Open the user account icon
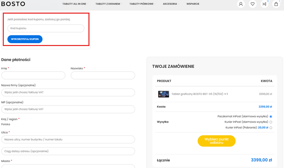This screenshot has height=168, width=284. click(x=241, y=4)
